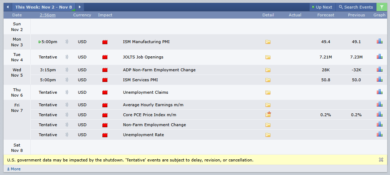390x175 pixels.
Task: Toggle sound alert for Non-Farm Employment Change
Action: click(x=67, y=125)
